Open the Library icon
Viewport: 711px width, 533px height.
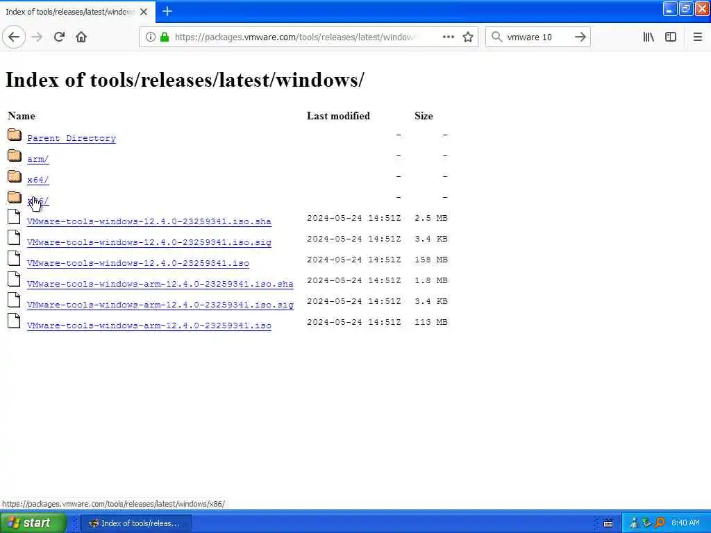(x=649, y=37)
